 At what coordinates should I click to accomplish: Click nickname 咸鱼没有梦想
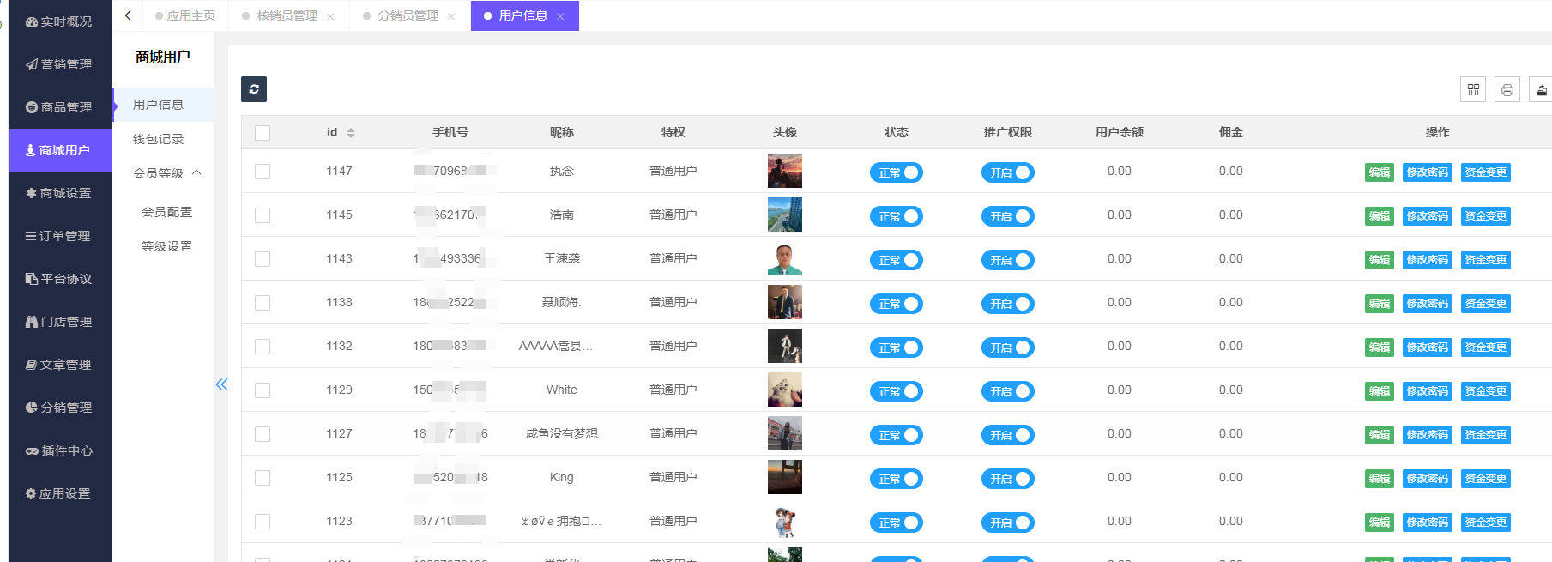pos(562,433)
